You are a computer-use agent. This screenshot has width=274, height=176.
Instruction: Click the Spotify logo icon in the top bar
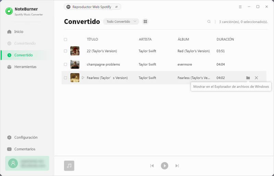pos(68,7)
